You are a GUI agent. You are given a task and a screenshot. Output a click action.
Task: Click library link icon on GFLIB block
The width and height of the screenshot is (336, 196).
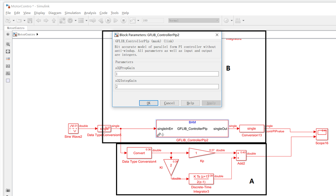tap(159, 135)
